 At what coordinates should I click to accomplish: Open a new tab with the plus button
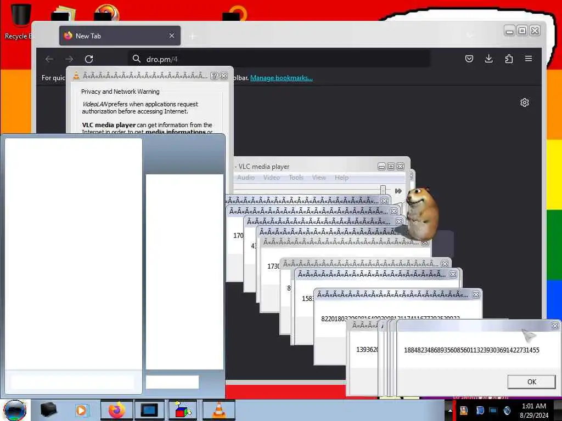pos(193,36)
